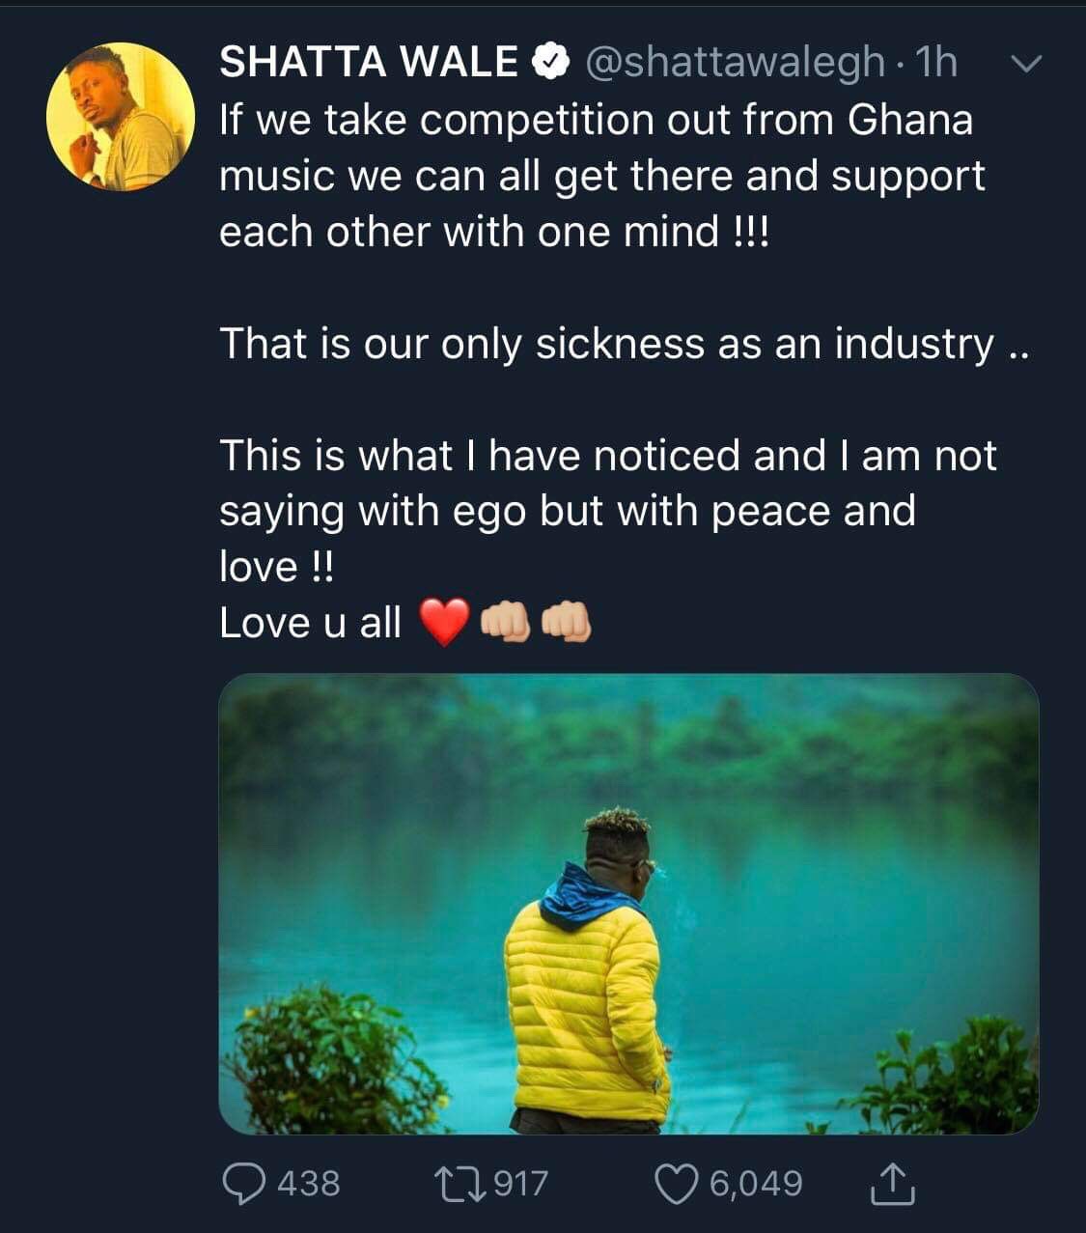The image size is (1086, 1233).
Task: View the 917 retweets count
Action: pos(520,1183)
